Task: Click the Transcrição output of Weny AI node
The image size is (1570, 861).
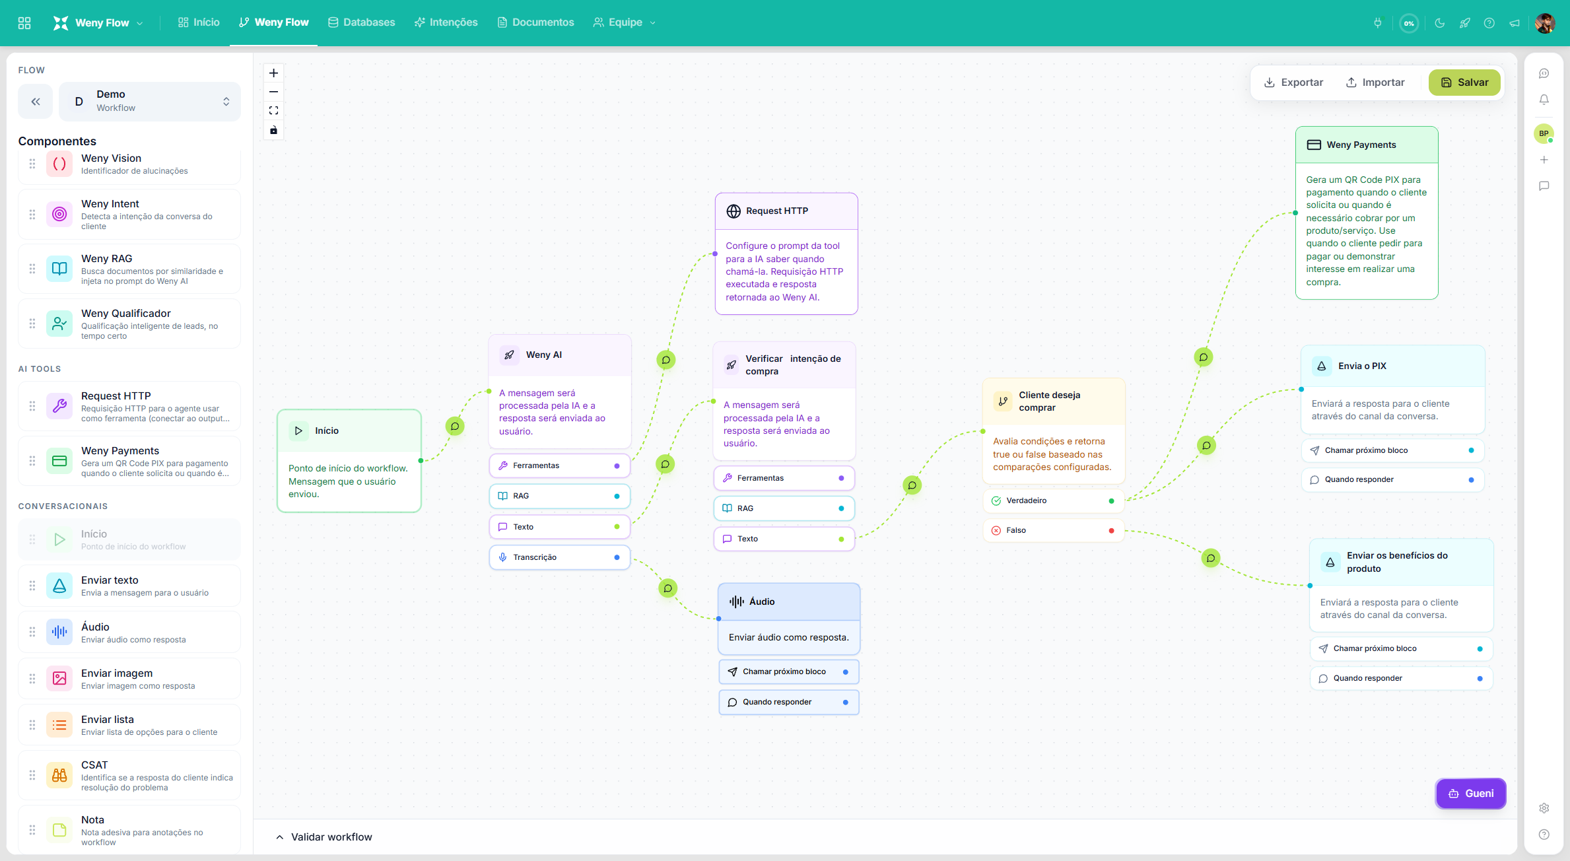Action: [x=560, y=558]
